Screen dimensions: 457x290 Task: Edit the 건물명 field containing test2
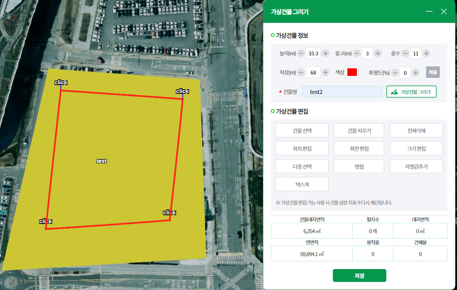click(342, 92)
